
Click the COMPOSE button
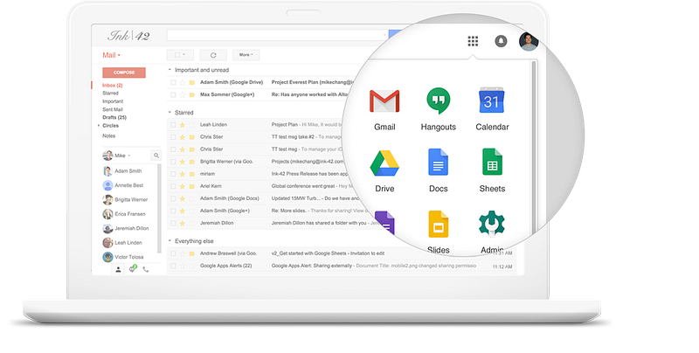(x=124, y=73)
